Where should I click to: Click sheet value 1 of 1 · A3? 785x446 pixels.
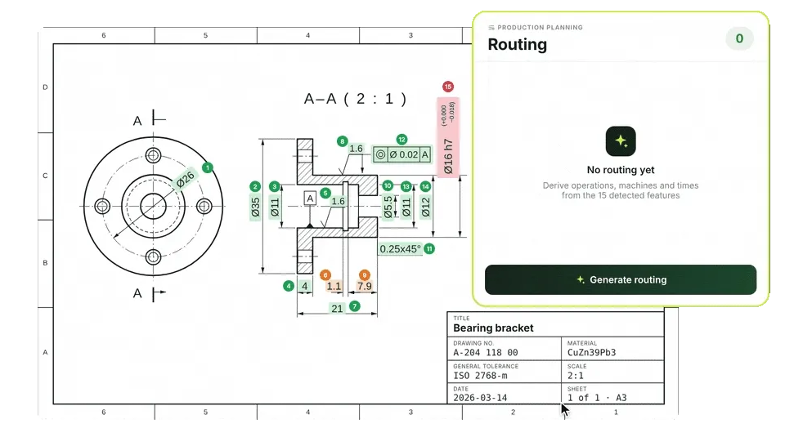597,398
